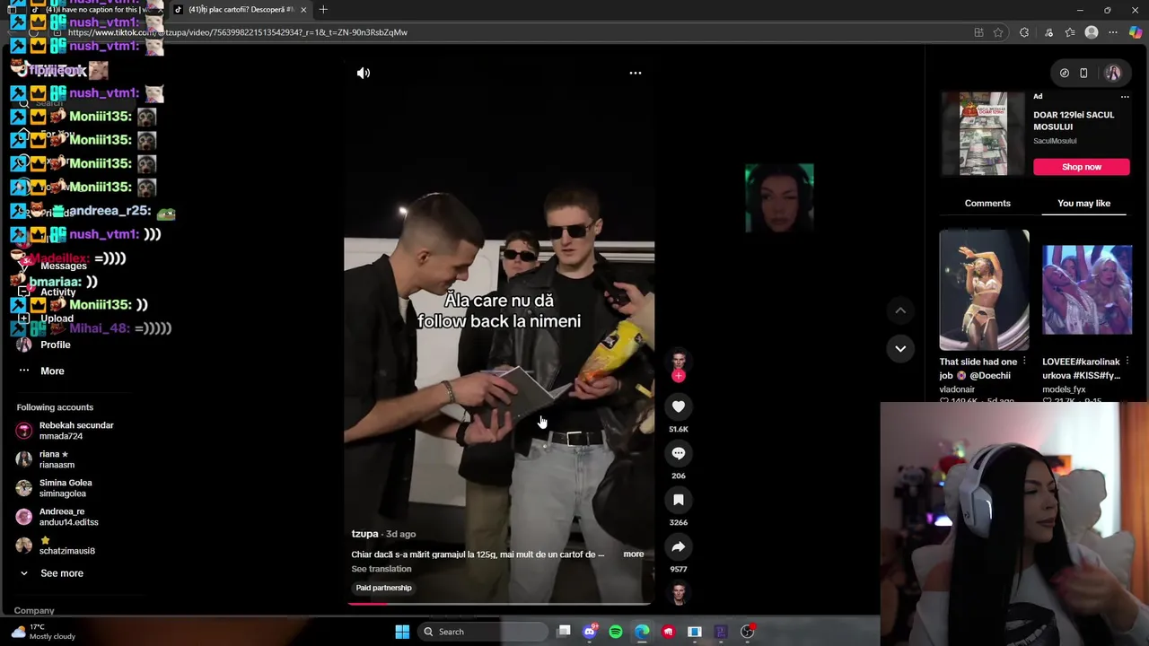This screenshot has height=646, width=1149.
Task: Close the Îți plac cartofii browser tab
Action: (x=303, y=10)
